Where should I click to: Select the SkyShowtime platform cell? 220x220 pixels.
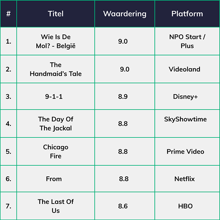click(186, 120)
